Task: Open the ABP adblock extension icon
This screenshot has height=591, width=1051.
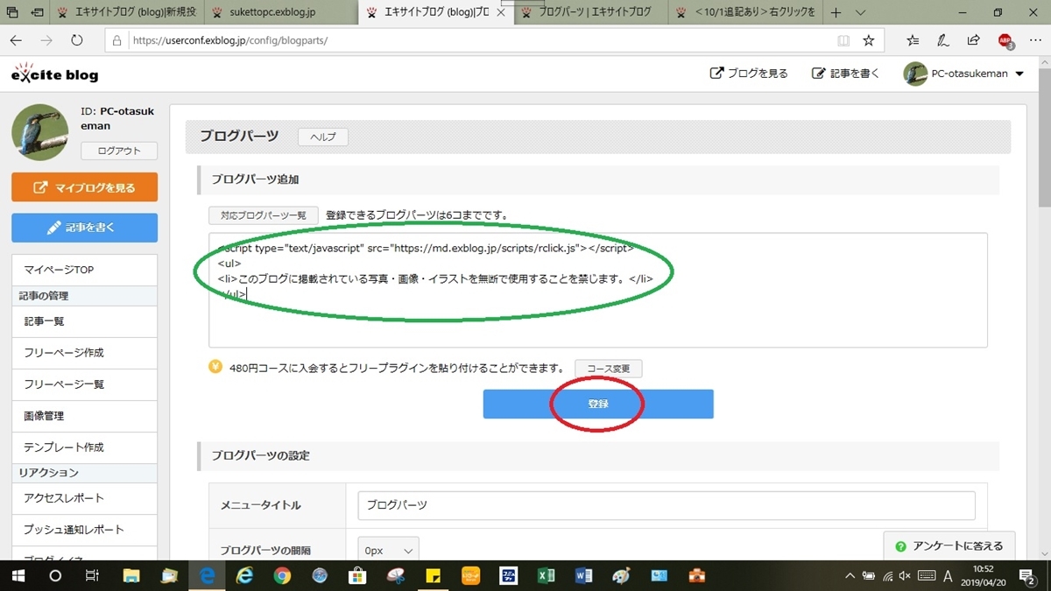Action: (1005, 40)
